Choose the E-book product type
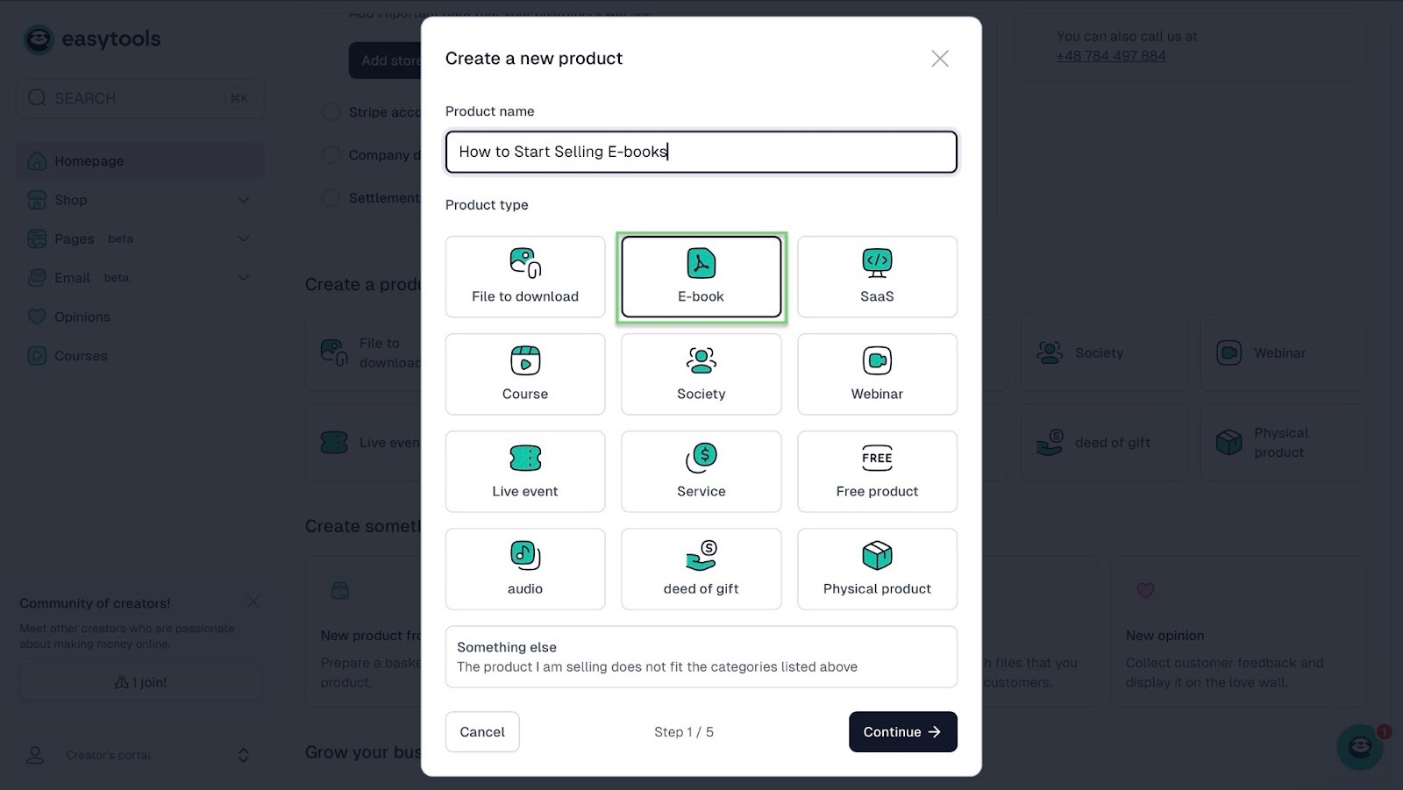Image resolution: width=1403 pixels, height=790 pixels. pos(701,276)
